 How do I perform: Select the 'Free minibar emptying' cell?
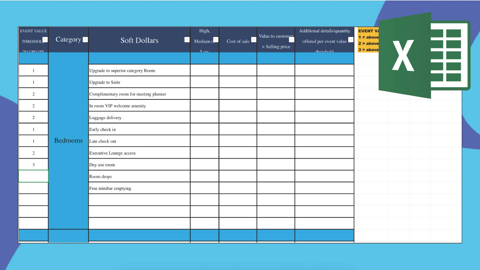139,188
